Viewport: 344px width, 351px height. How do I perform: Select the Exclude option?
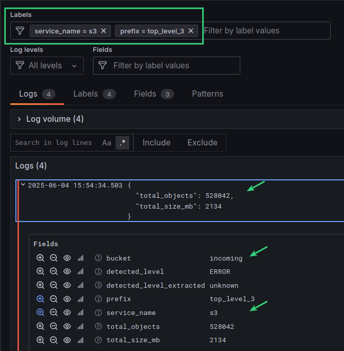[202, 143]
